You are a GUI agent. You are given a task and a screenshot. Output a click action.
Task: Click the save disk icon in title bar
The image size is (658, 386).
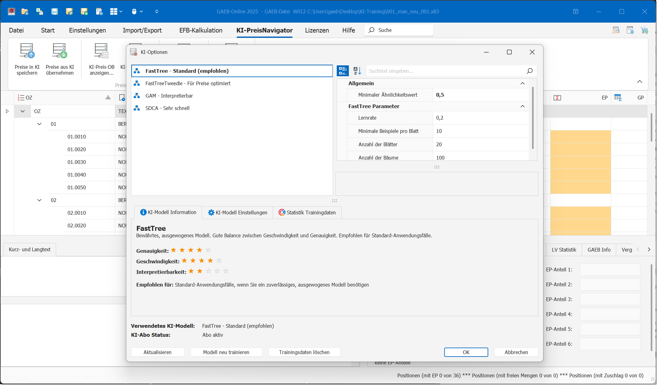coord(55,11)
